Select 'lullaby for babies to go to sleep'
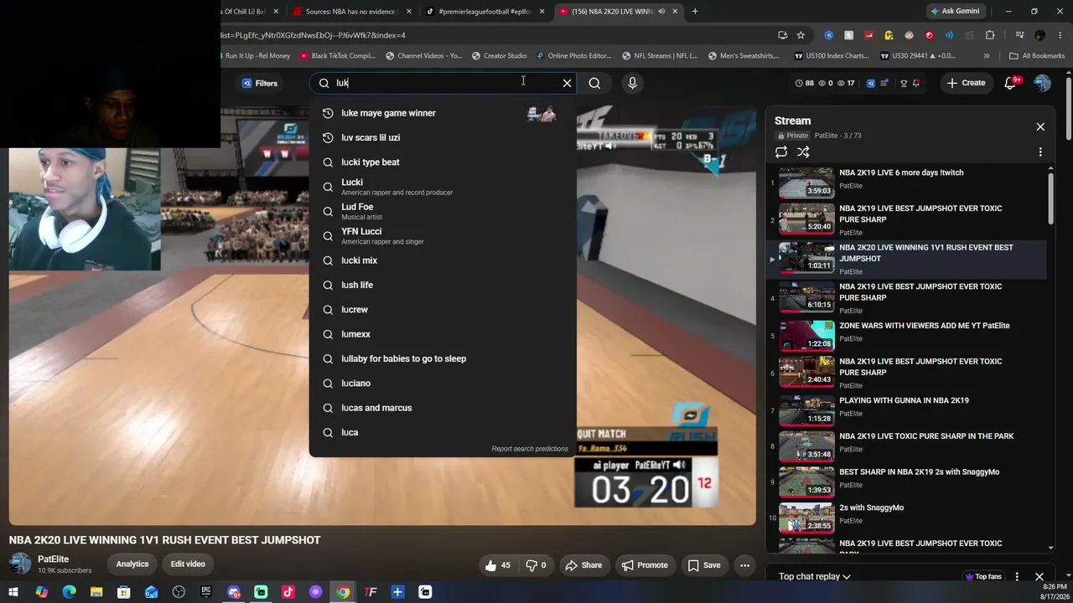Image resolution: width=1073 pixels, height=603 pixels. point(443,358)
